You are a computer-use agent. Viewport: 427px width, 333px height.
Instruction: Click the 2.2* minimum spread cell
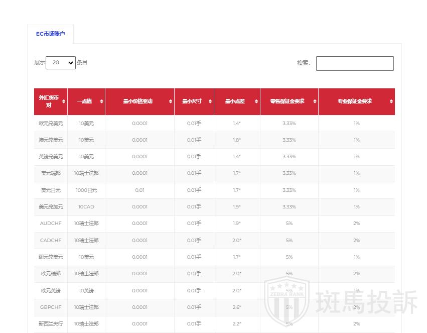(x=237, y=324)
